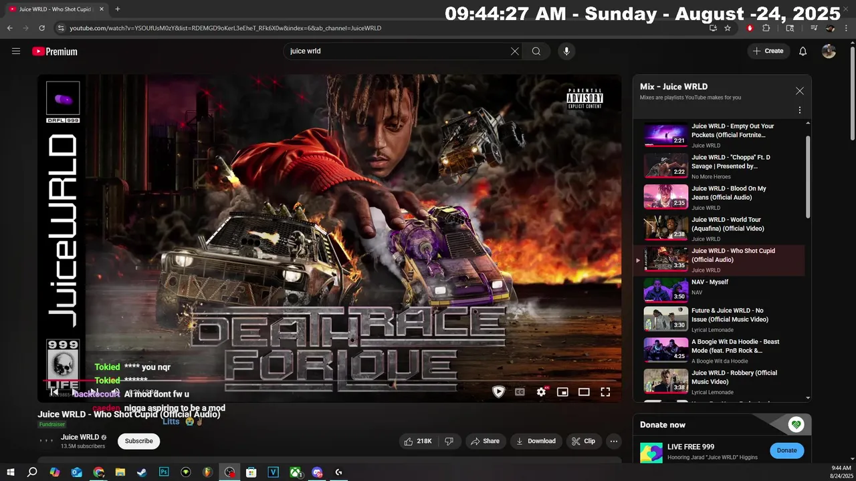Image resolution: width=856 pixels, height=481 pixels.
Task: Switch to miniplayer mode
Action: [x=562, y=392]
